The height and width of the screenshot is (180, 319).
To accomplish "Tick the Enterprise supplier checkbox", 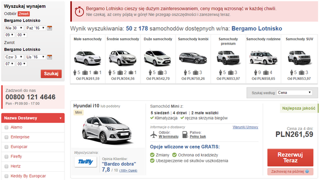I will [6, 137].
